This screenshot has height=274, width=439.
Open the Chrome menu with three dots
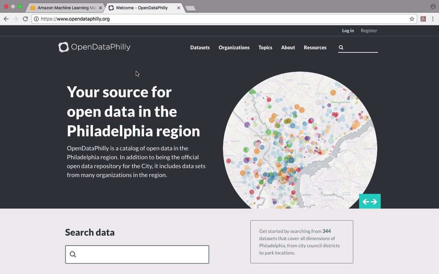click(x=433, y=19)
